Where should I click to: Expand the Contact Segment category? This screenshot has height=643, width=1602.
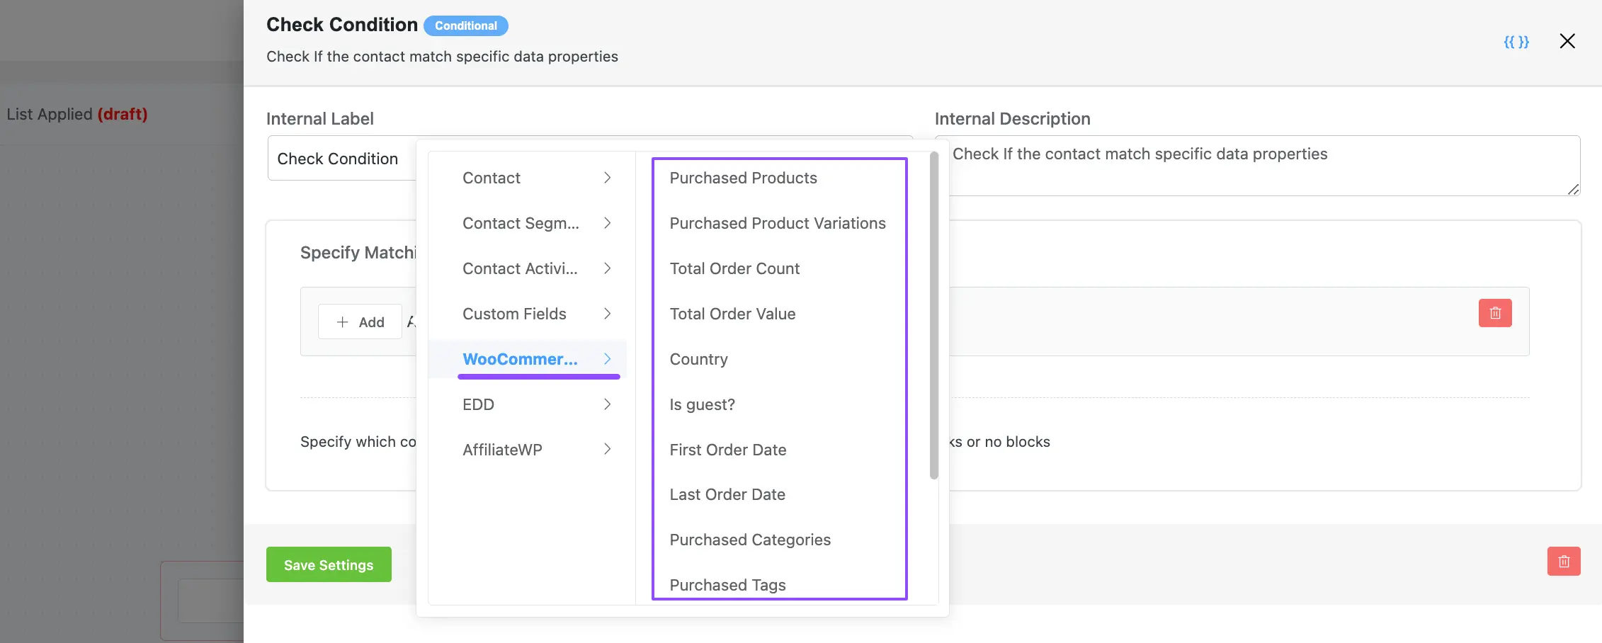[x=528, y=223]
